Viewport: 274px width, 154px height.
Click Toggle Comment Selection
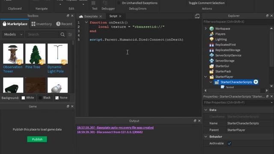click(206, 3)
